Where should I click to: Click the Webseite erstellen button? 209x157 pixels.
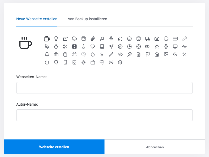click(54, 147)
